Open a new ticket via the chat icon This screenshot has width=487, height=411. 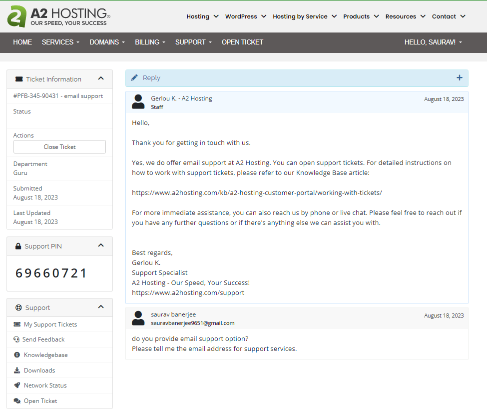[x=16, y=400]
